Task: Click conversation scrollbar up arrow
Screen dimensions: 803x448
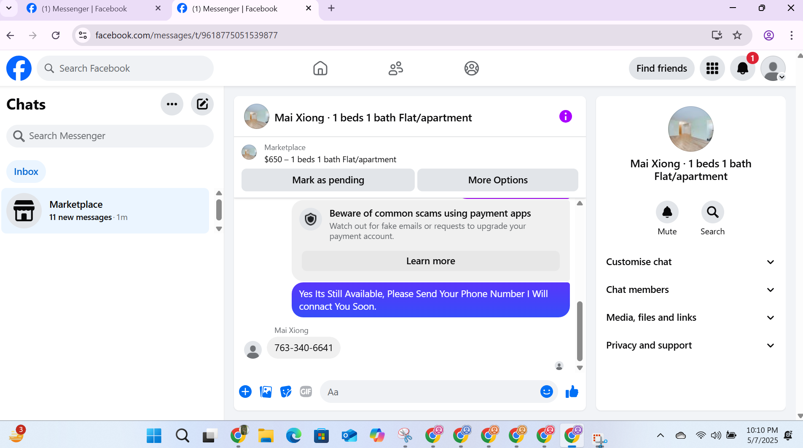Action: click(x=580, y=203)
